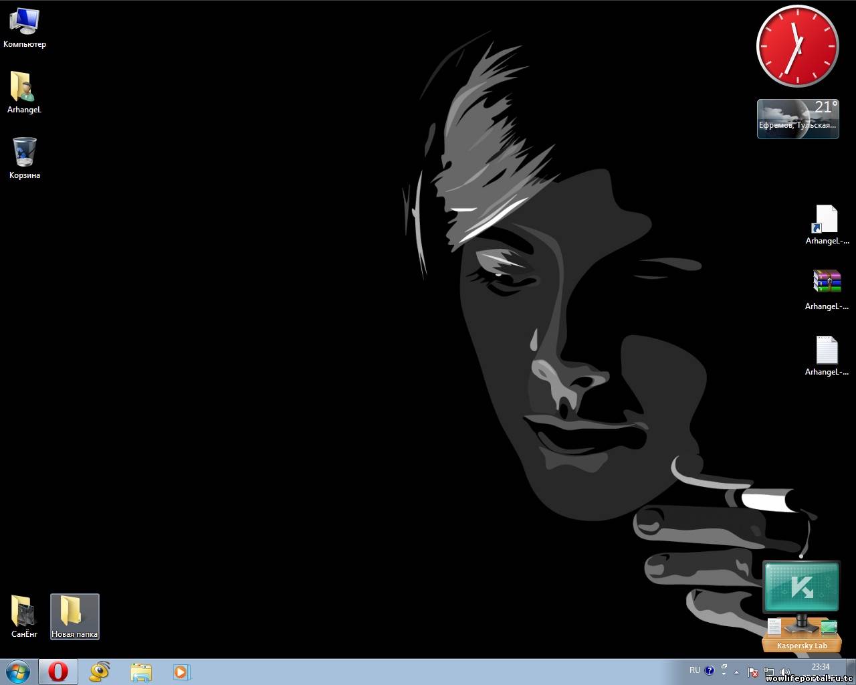Select the Новая папка folder

pos(75,617)
